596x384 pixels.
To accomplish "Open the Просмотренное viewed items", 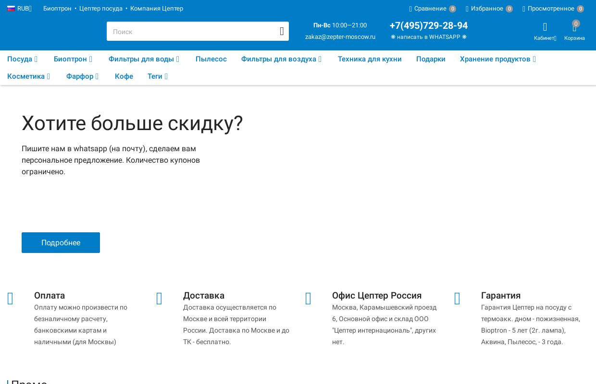I will click(553, 9).
